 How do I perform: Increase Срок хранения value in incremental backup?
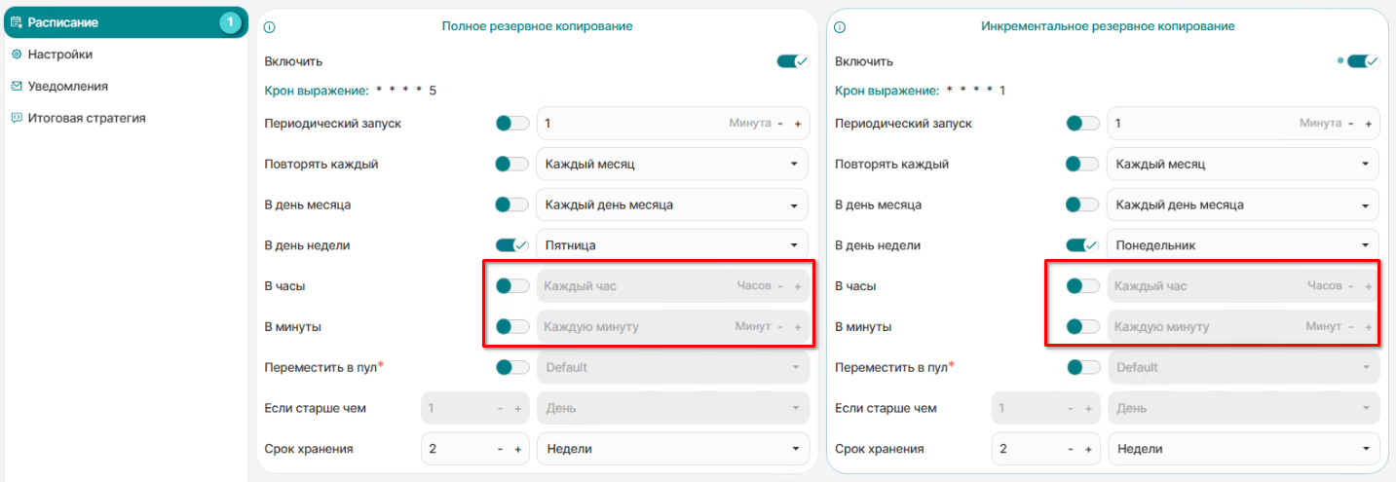(x=1089, y=449)
